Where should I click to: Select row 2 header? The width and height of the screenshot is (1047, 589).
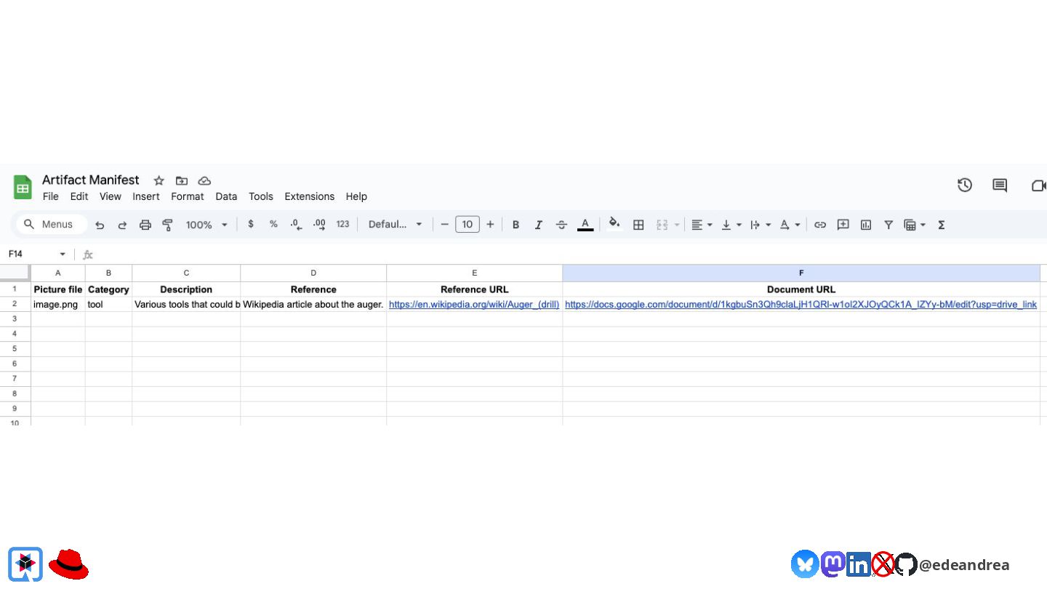point(15,305)
